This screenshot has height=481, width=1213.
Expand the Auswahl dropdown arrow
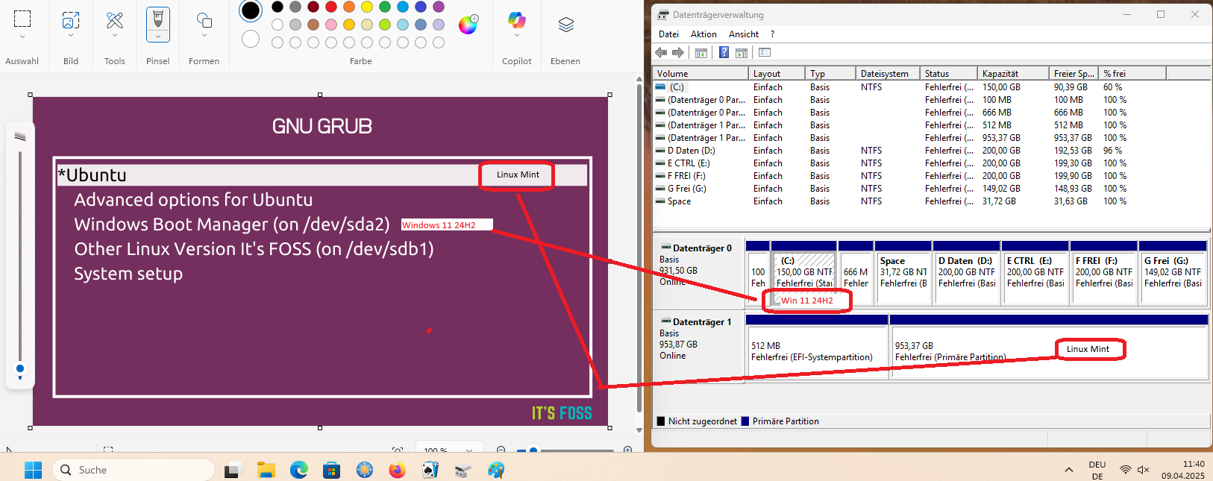22,37
